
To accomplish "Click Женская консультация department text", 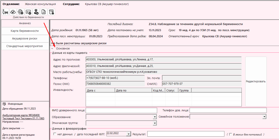I will [40, 4].
